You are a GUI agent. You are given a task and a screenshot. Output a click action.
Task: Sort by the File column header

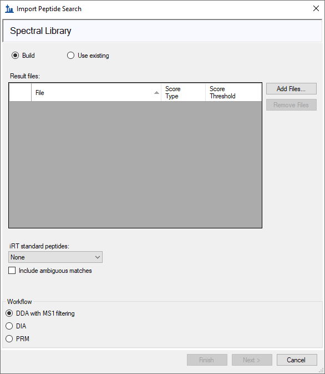96,93
